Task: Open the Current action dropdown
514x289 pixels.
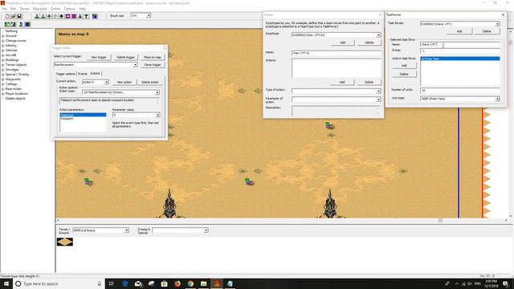Action: coord(107,82)
